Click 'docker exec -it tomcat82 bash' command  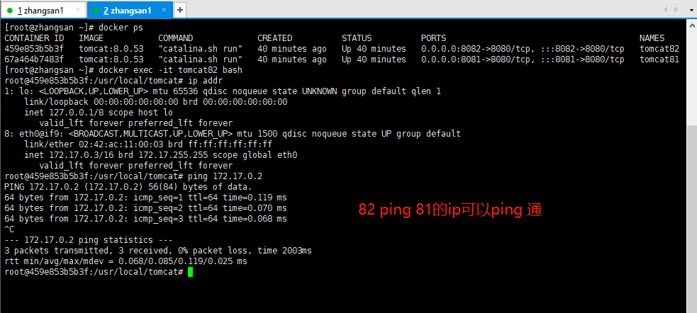click(171, 70)
